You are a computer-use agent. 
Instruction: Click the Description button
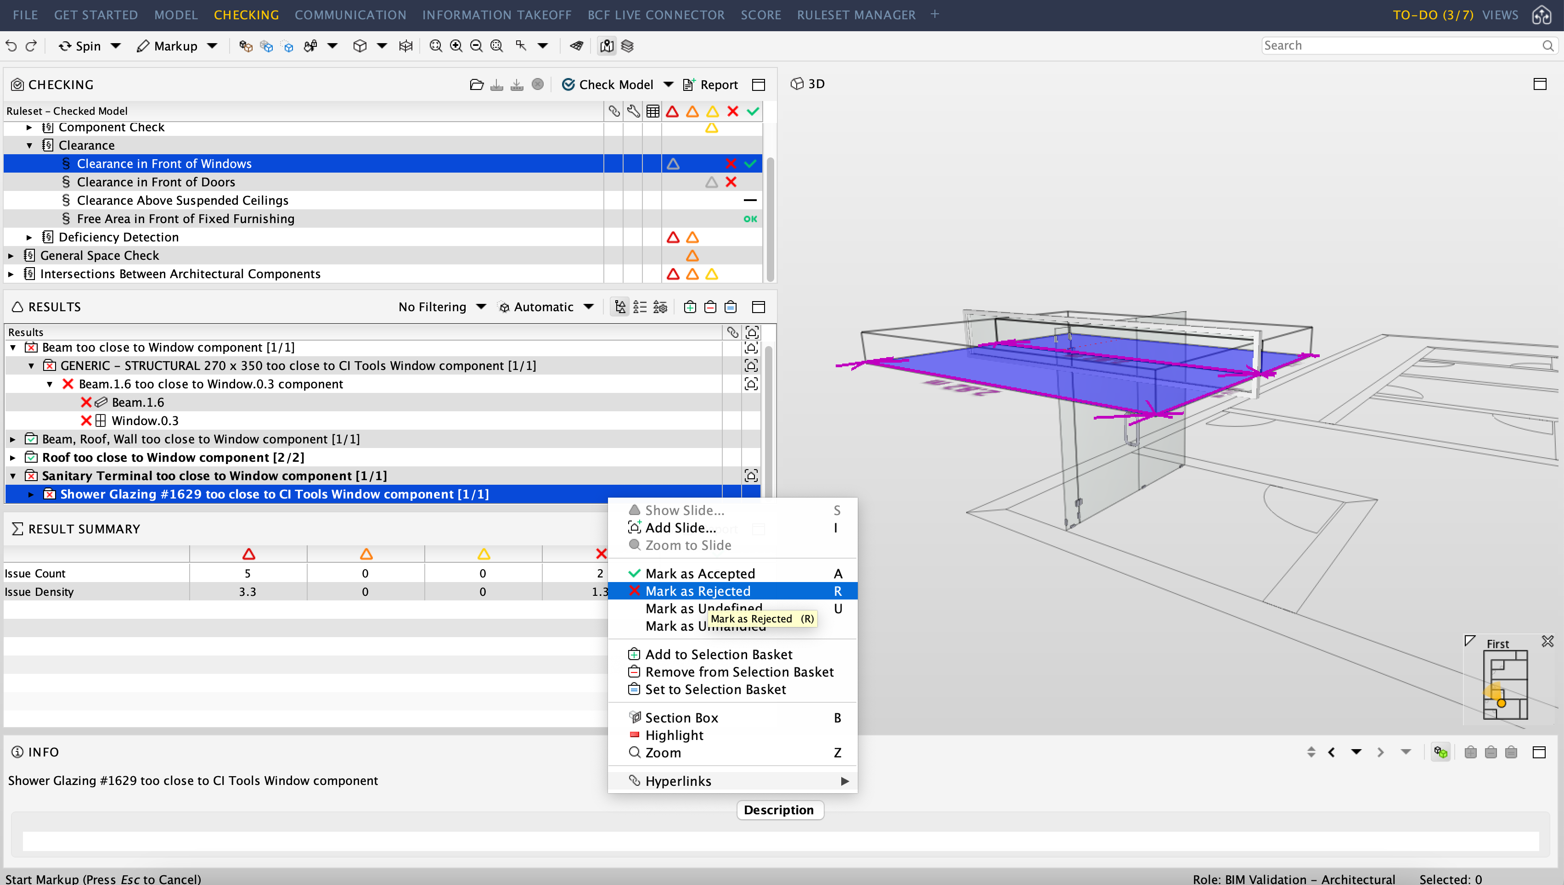(780, 810)
